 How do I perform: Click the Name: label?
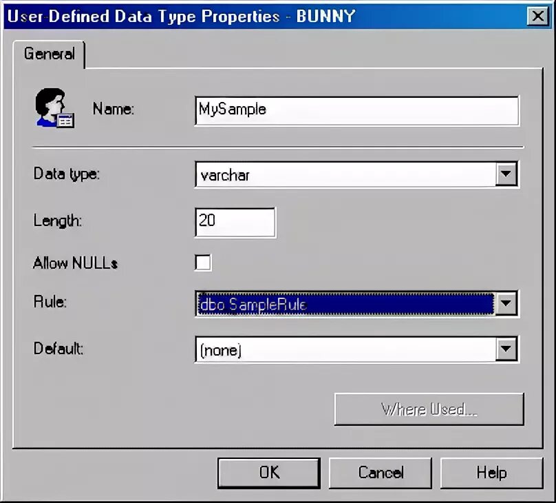pos(114,109)
